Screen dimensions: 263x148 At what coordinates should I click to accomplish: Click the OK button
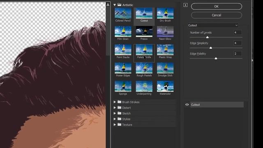pos(217,7)
